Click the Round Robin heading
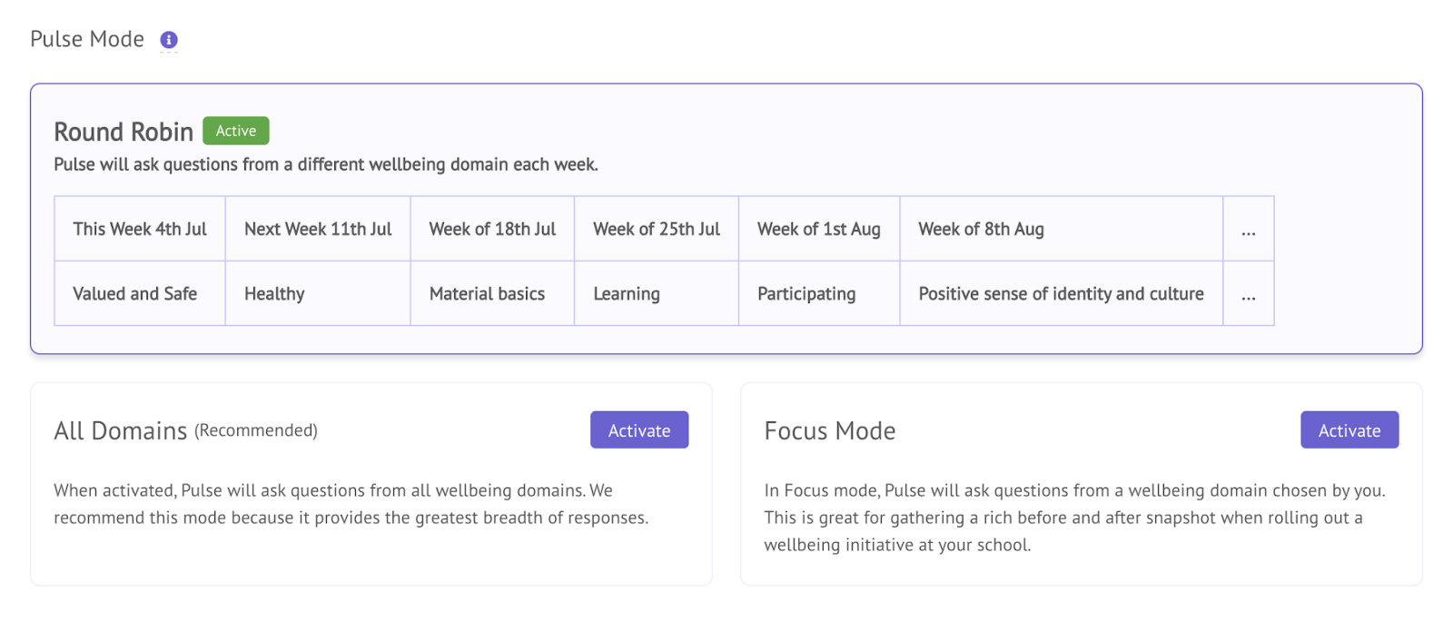The image size is (1453, 641). click(124, 132)
